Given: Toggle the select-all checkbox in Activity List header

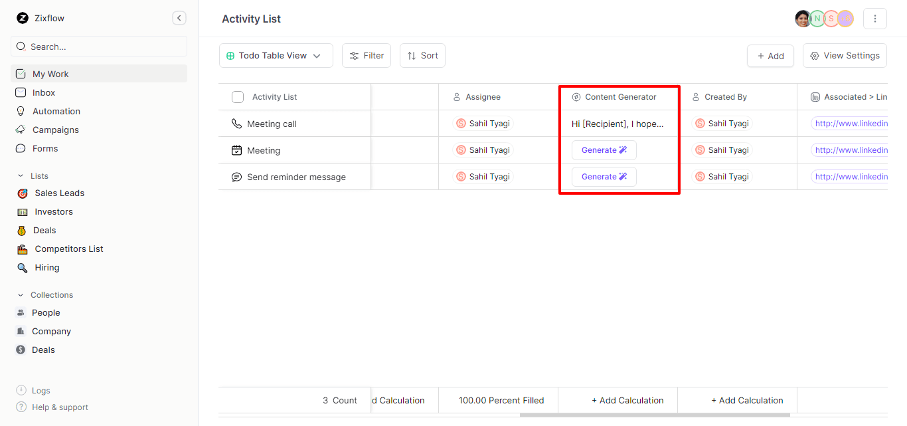Looking at the screenshot, I should coord(237,96).
